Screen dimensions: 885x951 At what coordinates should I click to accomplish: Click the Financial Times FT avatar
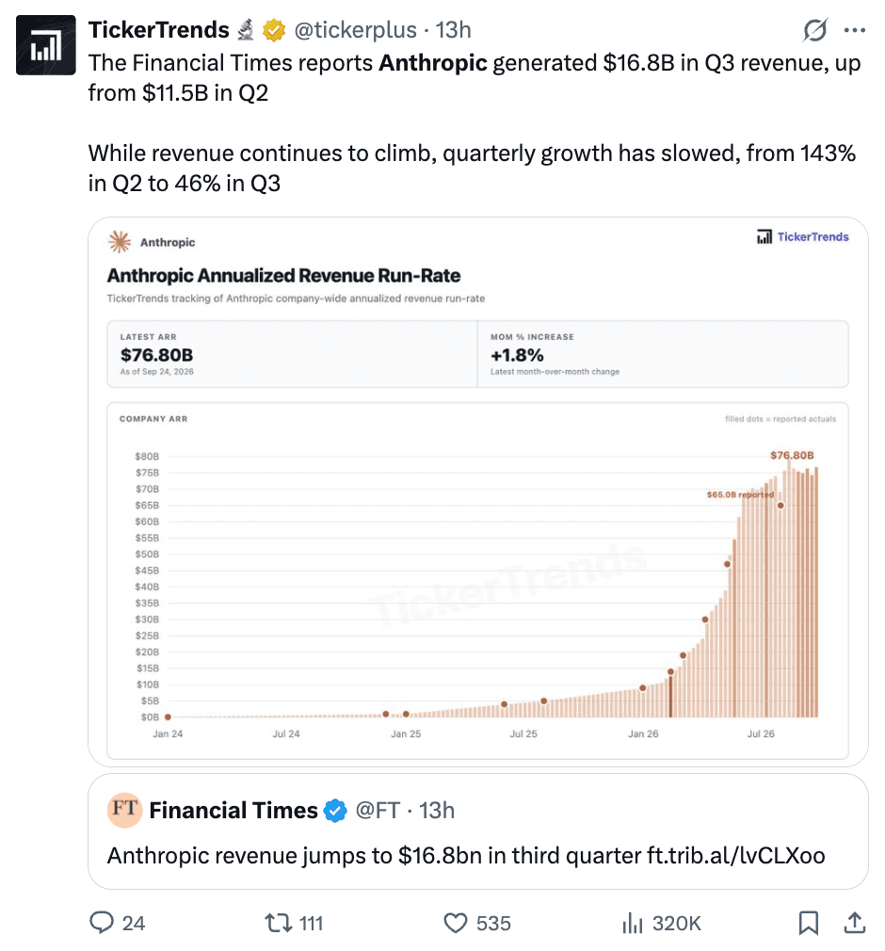pyautogui.click(x=124, y=810)
